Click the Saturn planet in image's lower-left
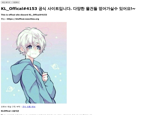153x115 pixels. coord(10,89)
